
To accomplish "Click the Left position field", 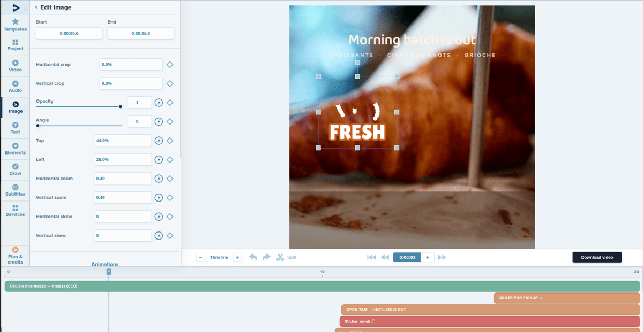I will pos(123,159).
